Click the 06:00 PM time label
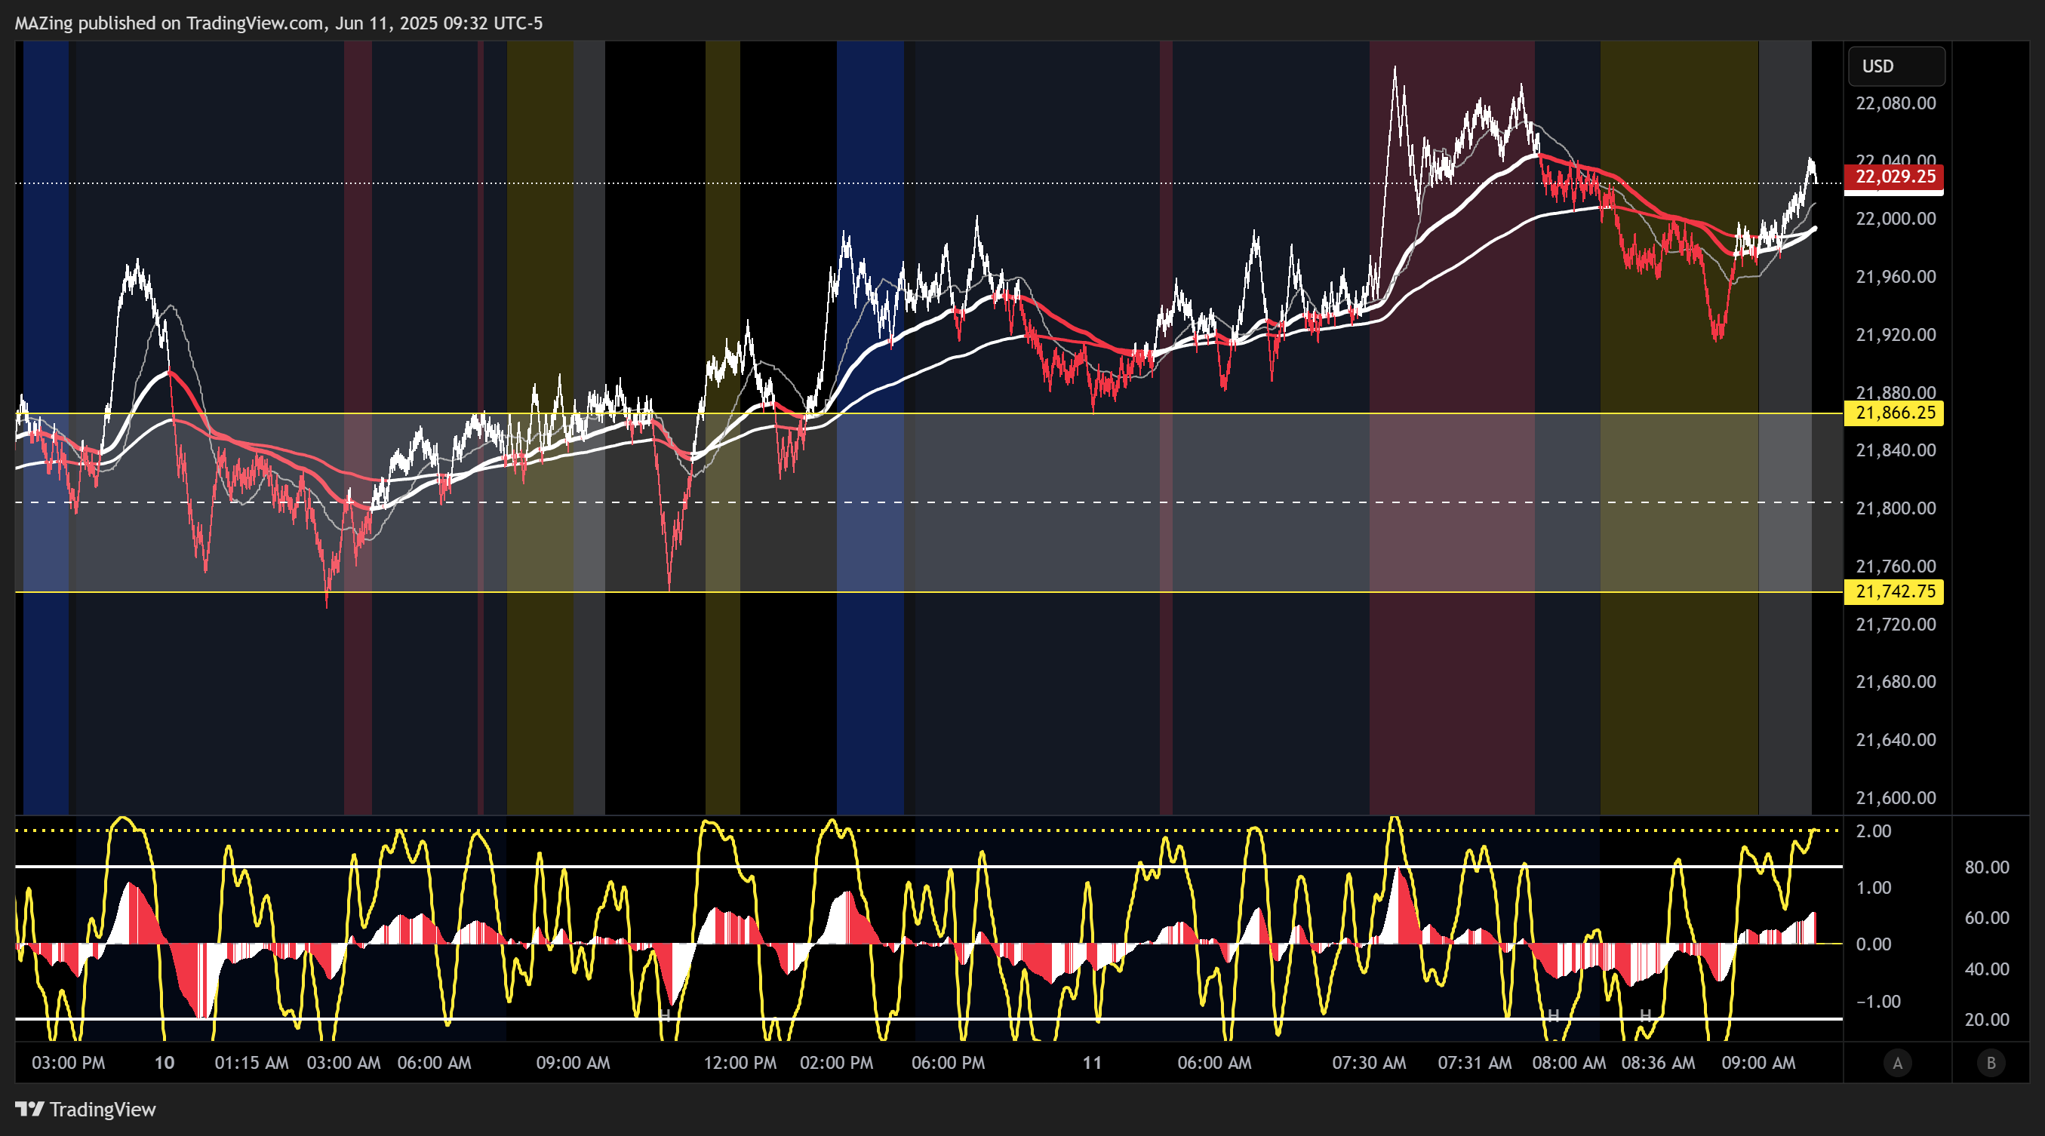This screenshot has width=2045, height=1136. pyautogui.click(x=948, y=1062)
